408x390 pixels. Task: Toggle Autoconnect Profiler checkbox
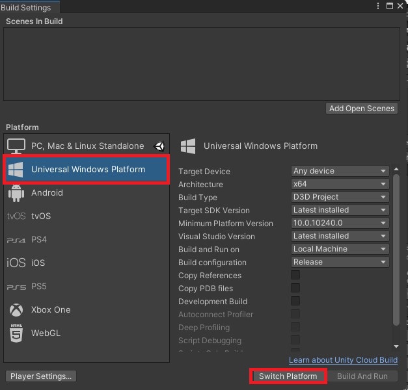pyautogui.click(x=295, y=314)
